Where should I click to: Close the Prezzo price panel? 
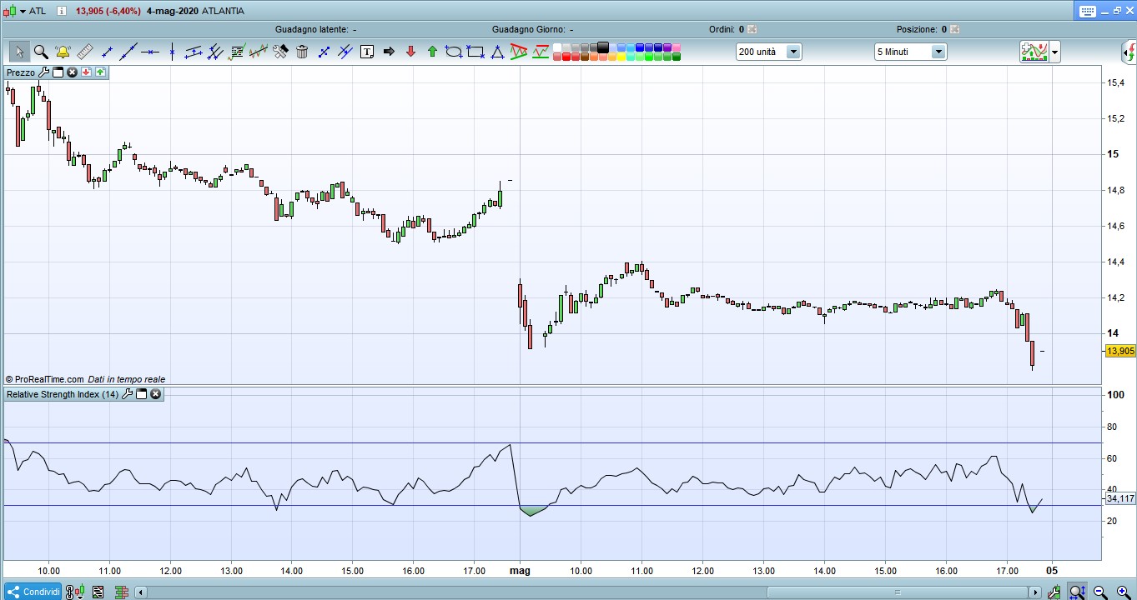point(73,72)
